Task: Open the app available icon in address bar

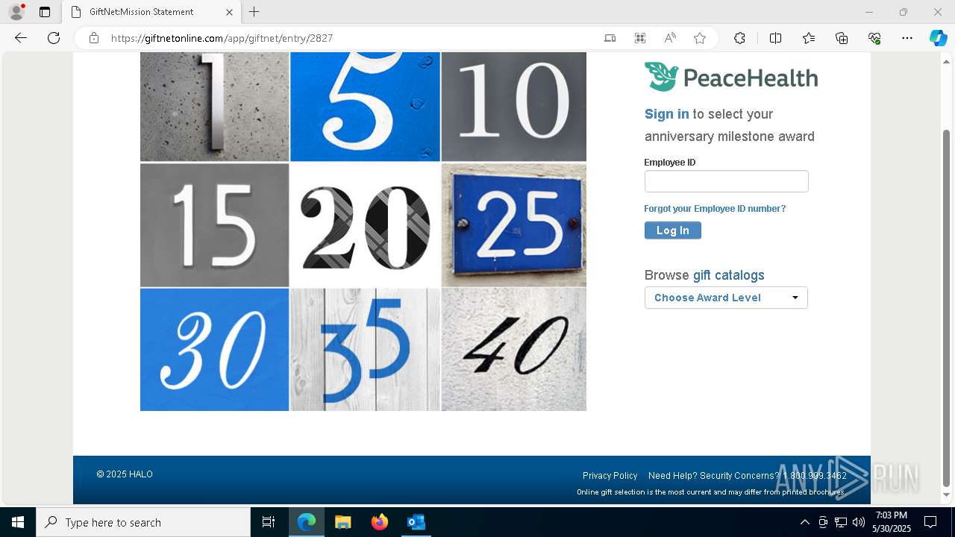Action: [610, 38]
